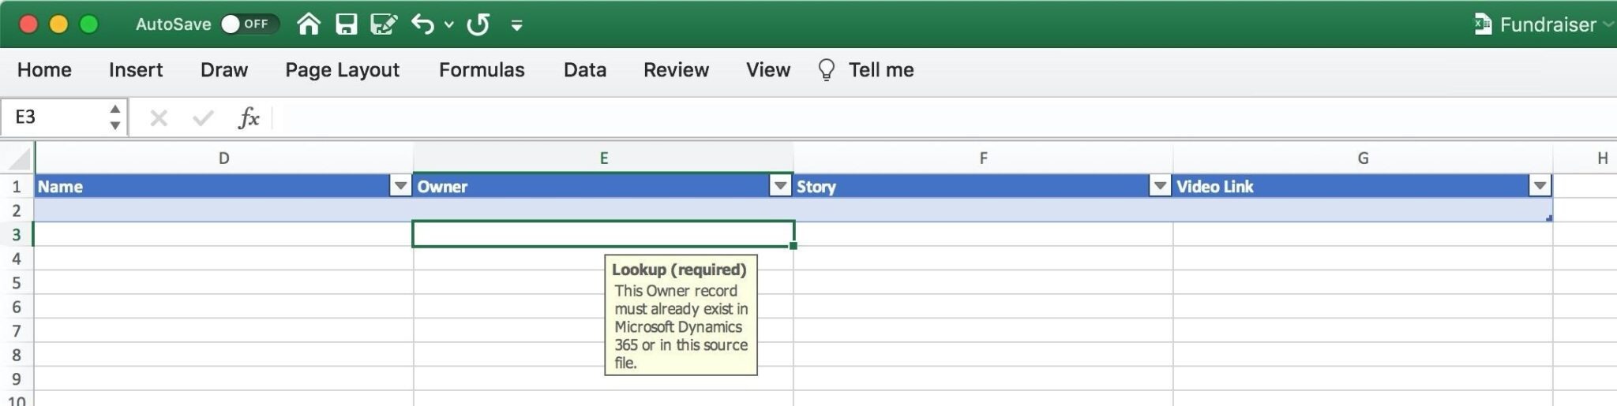Click the Undo arrow icon
This screenshot has height=406, width=1617.
423,24
